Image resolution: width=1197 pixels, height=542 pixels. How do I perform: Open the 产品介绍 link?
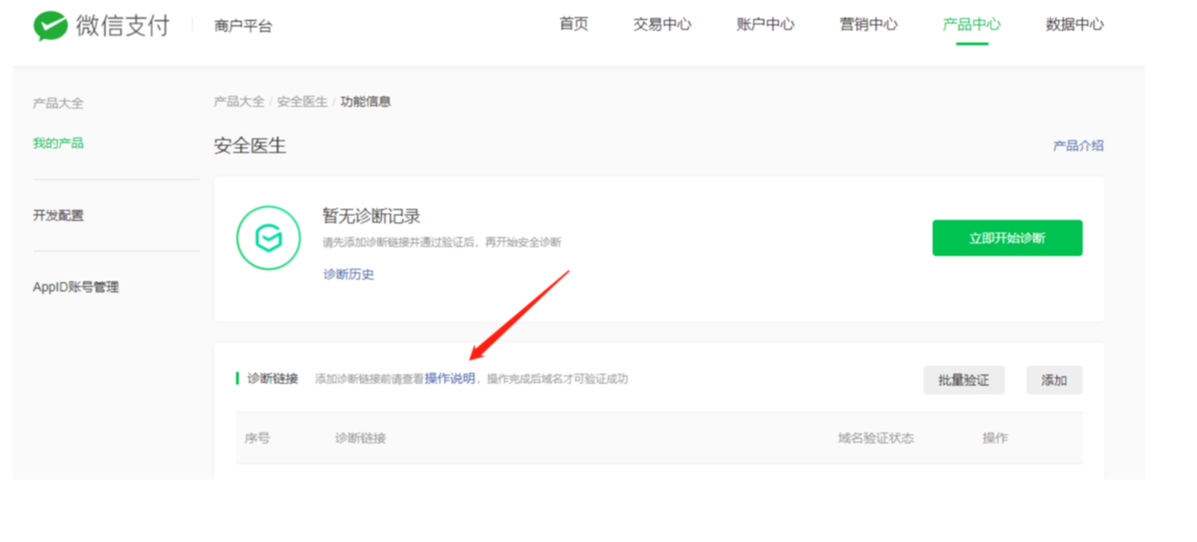pyautogui.click(x=1078, y=146)
